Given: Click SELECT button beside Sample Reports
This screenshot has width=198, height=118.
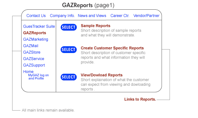Looking at the screenshot, I should [x=69, y=27].
